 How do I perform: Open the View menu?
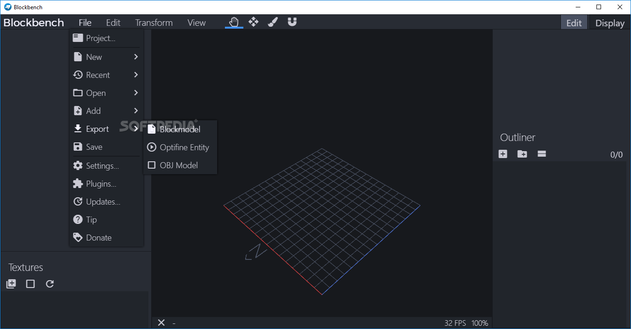[196, 23]
